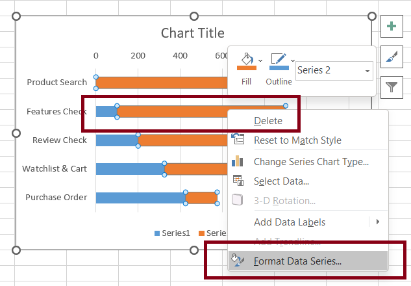The image size is (411, 286).
Task: Select the blue Review Check bar segment
Action: click(117, 140)
